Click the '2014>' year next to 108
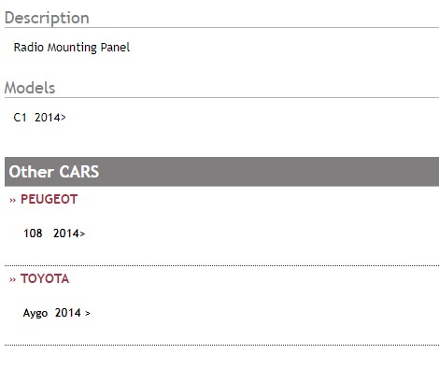 coord(69,234)
